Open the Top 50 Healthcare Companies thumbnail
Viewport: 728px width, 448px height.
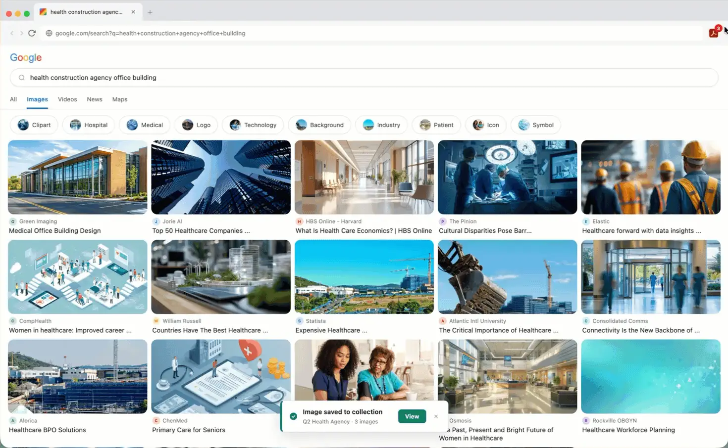221,177
